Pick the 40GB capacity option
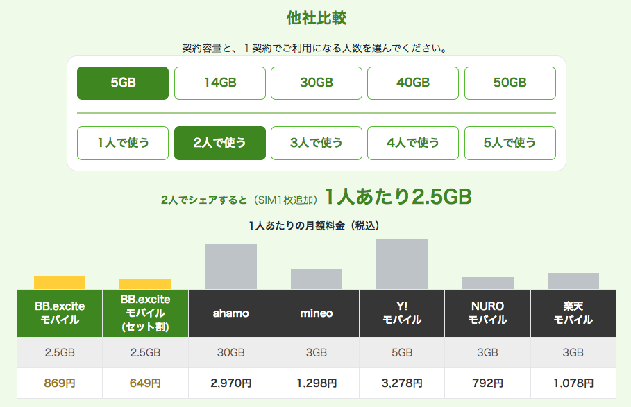Image resolution: width=631 pixels, height=407 pixels. tap(413, 83)
